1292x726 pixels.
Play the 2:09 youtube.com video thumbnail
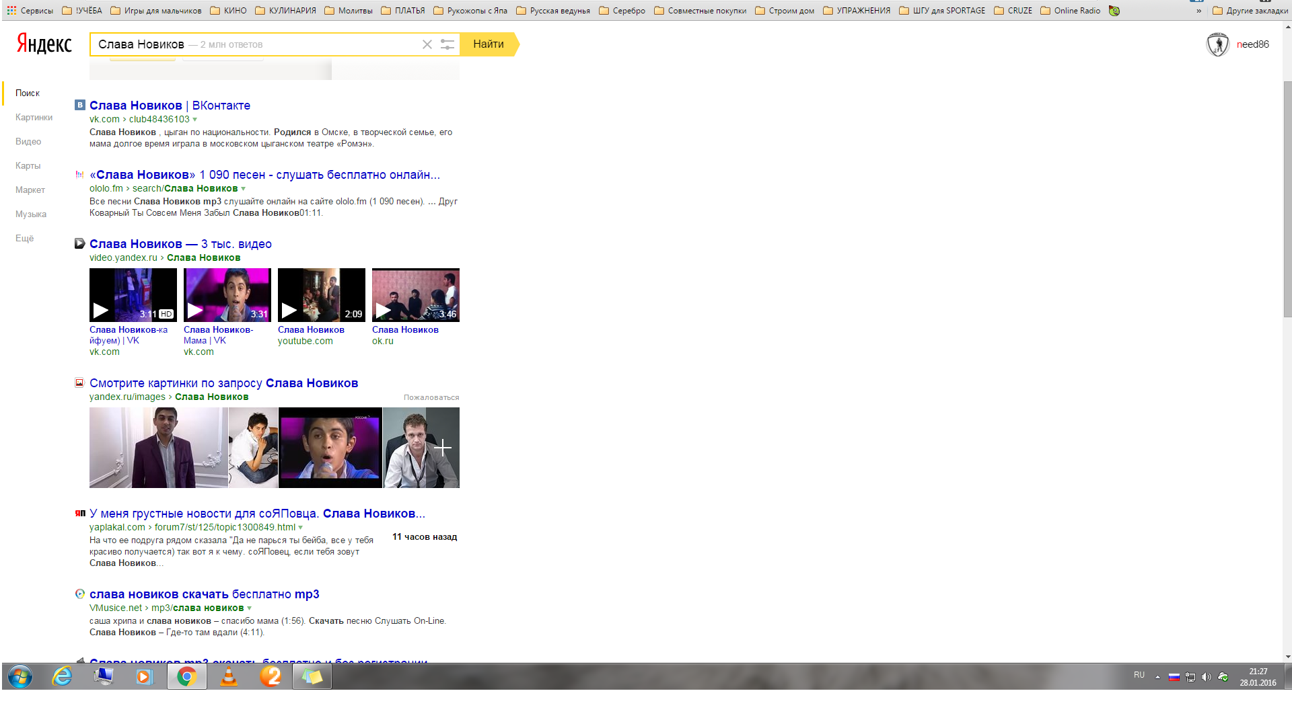click(322, 295)
